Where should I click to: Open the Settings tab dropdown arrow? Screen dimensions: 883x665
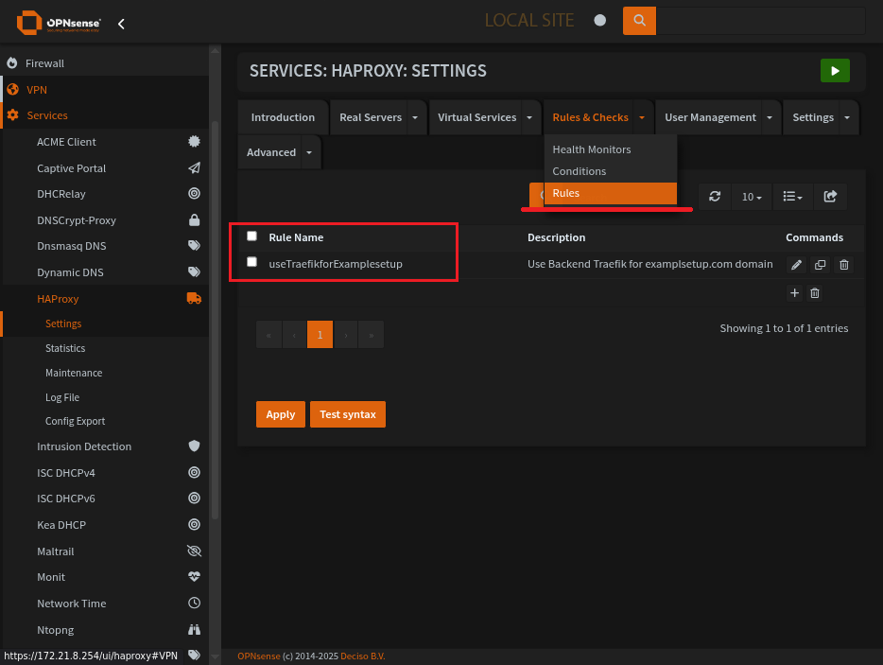tap(847, 118)
